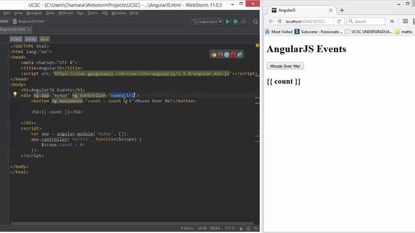Open the Tools menu

(x=92, y=13)
